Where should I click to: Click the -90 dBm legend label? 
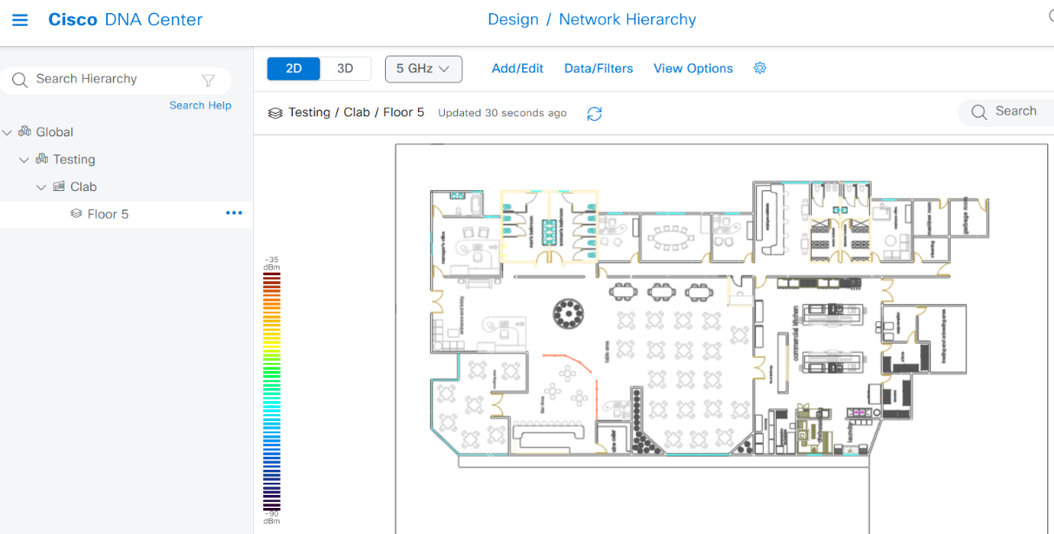tap(272, 517)
